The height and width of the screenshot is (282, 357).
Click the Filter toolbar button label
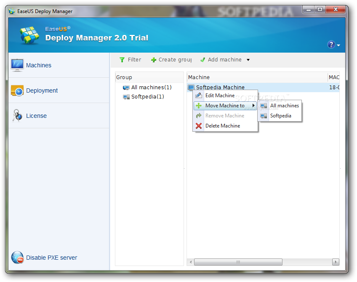tap(134, 60)
